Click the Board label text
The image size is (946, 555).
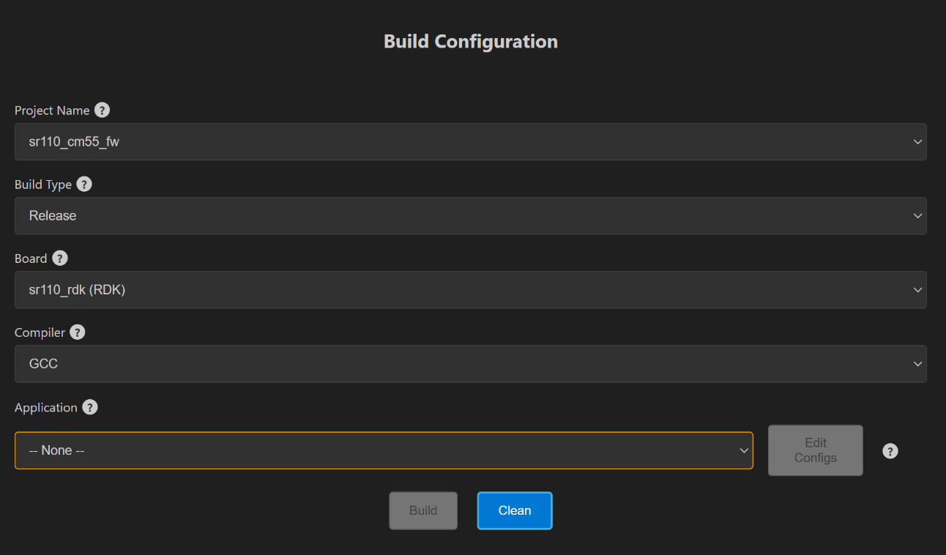click(x=31, y=258)
